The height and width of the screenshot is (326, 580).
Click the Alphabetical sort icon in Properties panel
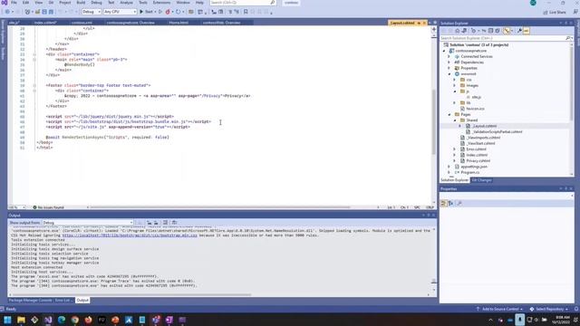click(450, 203)
